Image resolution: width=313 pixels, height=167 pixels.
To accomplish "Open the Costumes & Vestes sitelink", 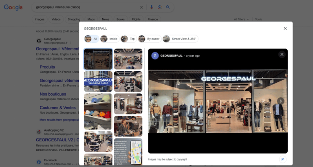I will [58, 108].
